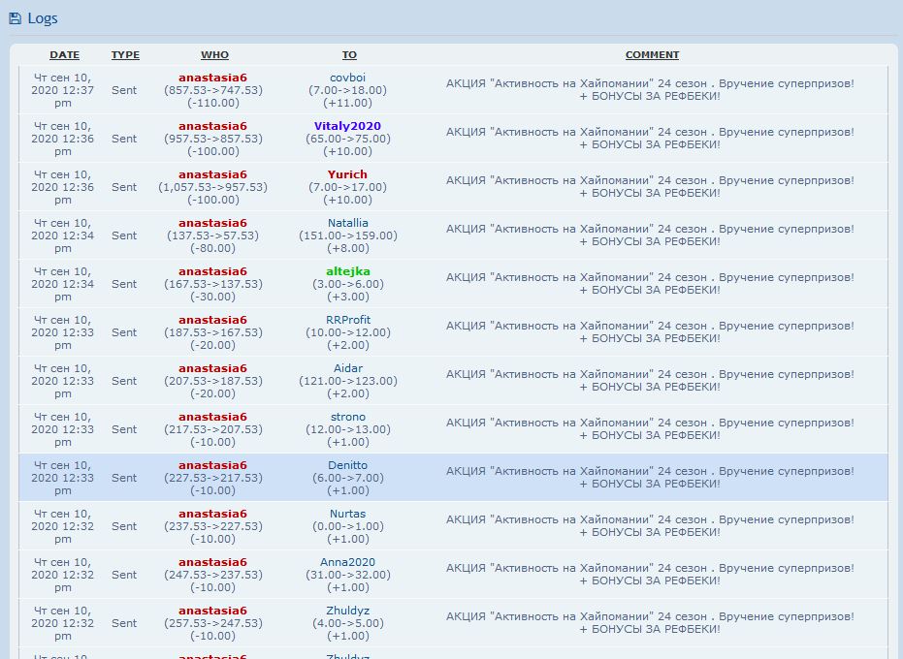Click the Nurtas recipient name

(x=347, y=514)
